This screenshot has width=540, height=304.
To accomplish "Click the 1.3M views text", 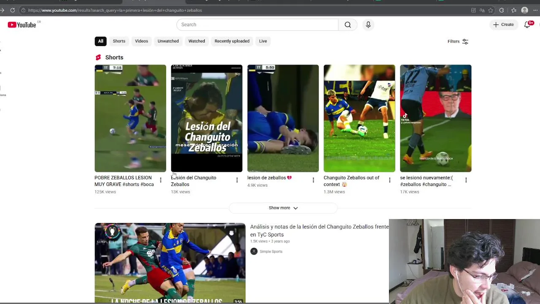I will [334, 192].
